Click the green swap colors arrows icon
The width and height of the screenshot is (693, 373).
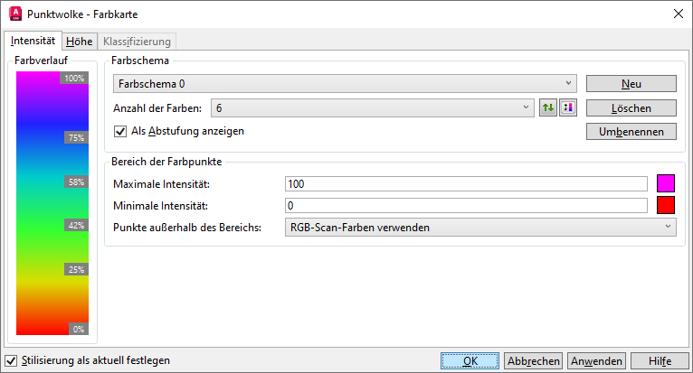548,107
